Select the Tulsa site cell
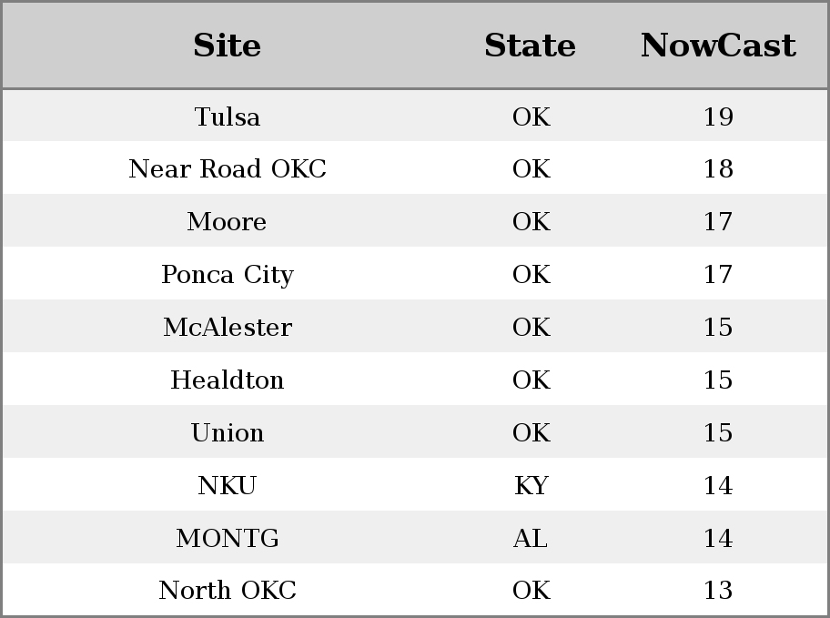 (228, 117)
